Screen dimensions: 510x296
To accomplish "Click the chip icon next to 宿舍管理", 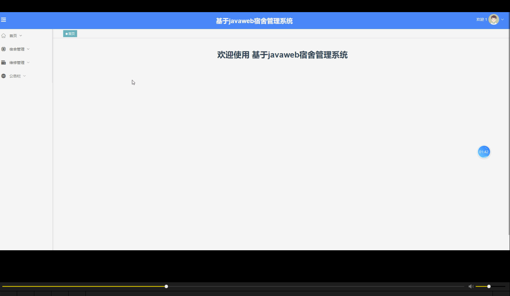I will [3, 49].
